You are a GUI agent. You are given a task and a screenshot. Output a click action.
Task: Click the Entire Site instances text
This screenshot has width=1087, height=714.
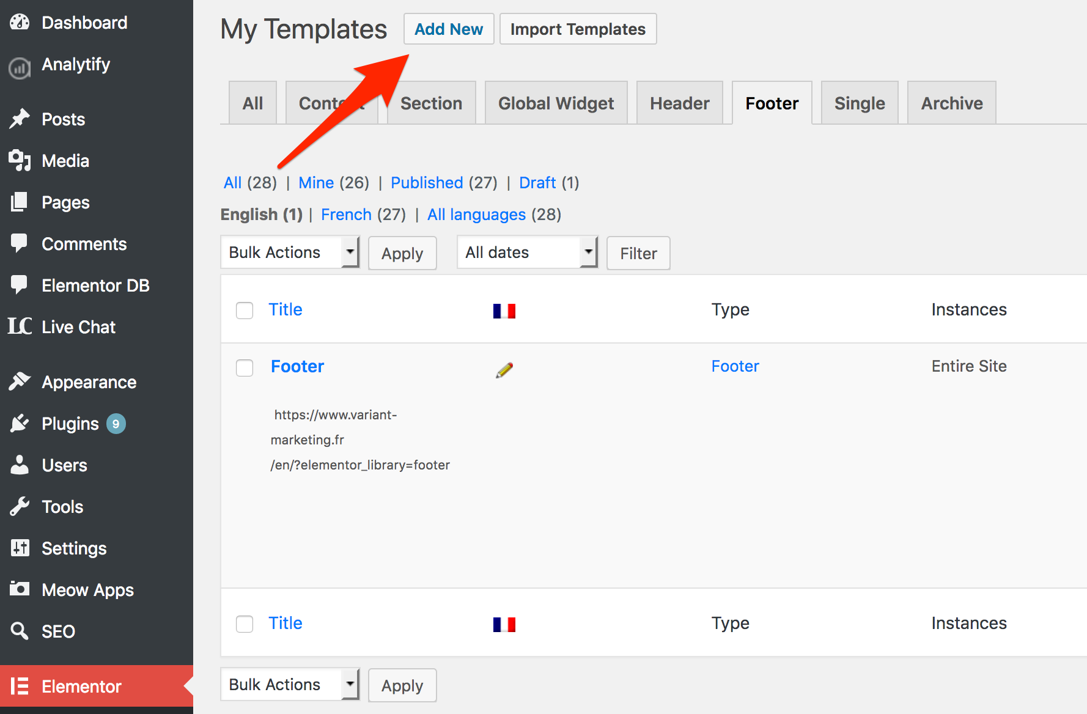[969, 366]
